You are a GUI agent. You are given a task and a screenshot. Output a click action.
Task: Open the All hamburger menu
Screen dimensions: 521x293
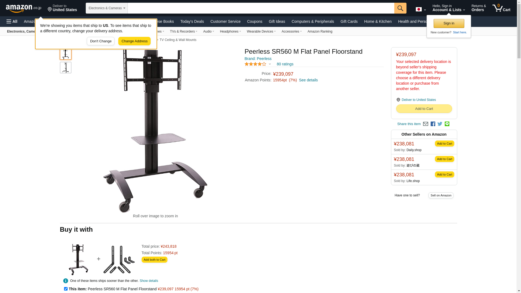pyautogui.click(x=12, y=21)
